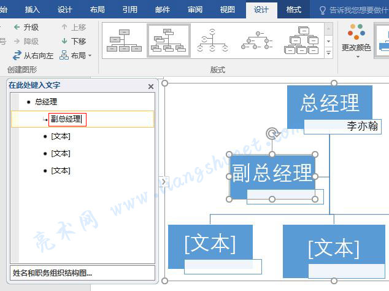Select the first organization chart layout thumbnail

pyautogui.click(x=124, y=41)
